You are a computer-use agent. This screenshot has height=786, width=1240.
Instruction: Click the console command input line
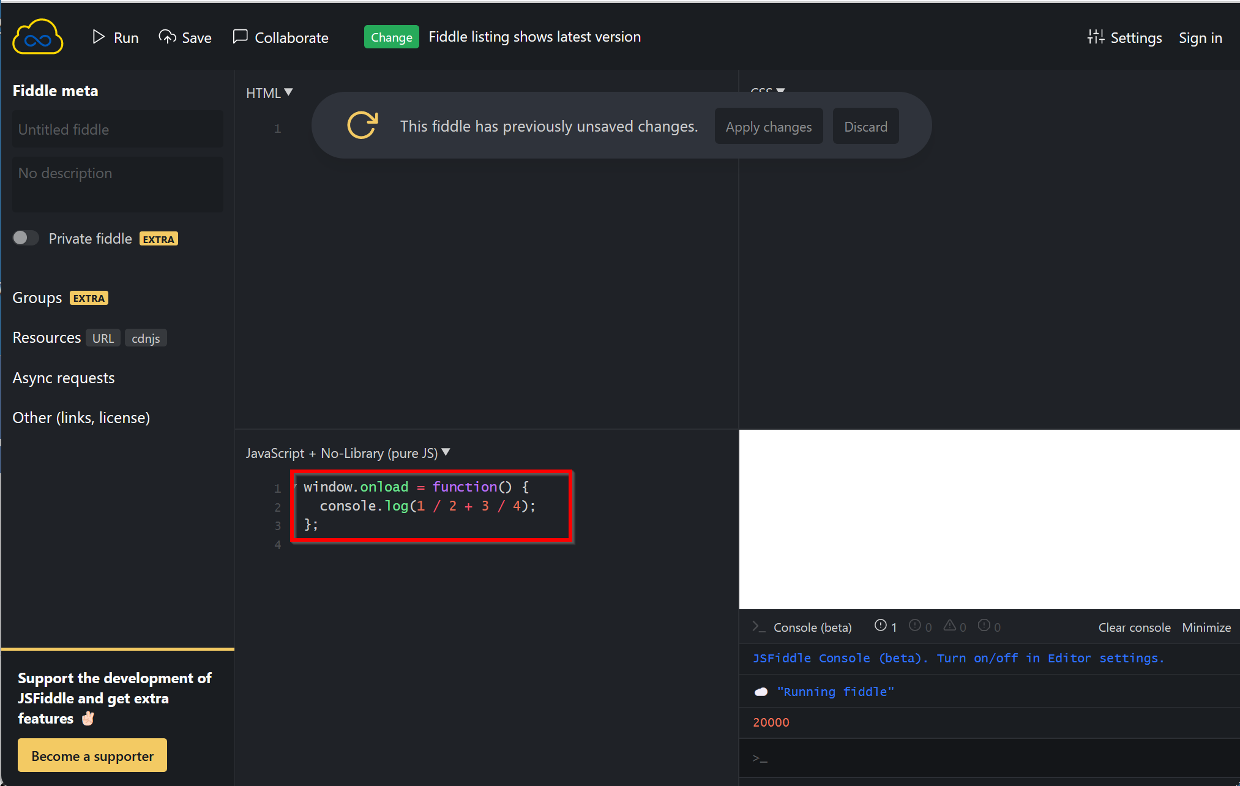(x=990, y=758)
